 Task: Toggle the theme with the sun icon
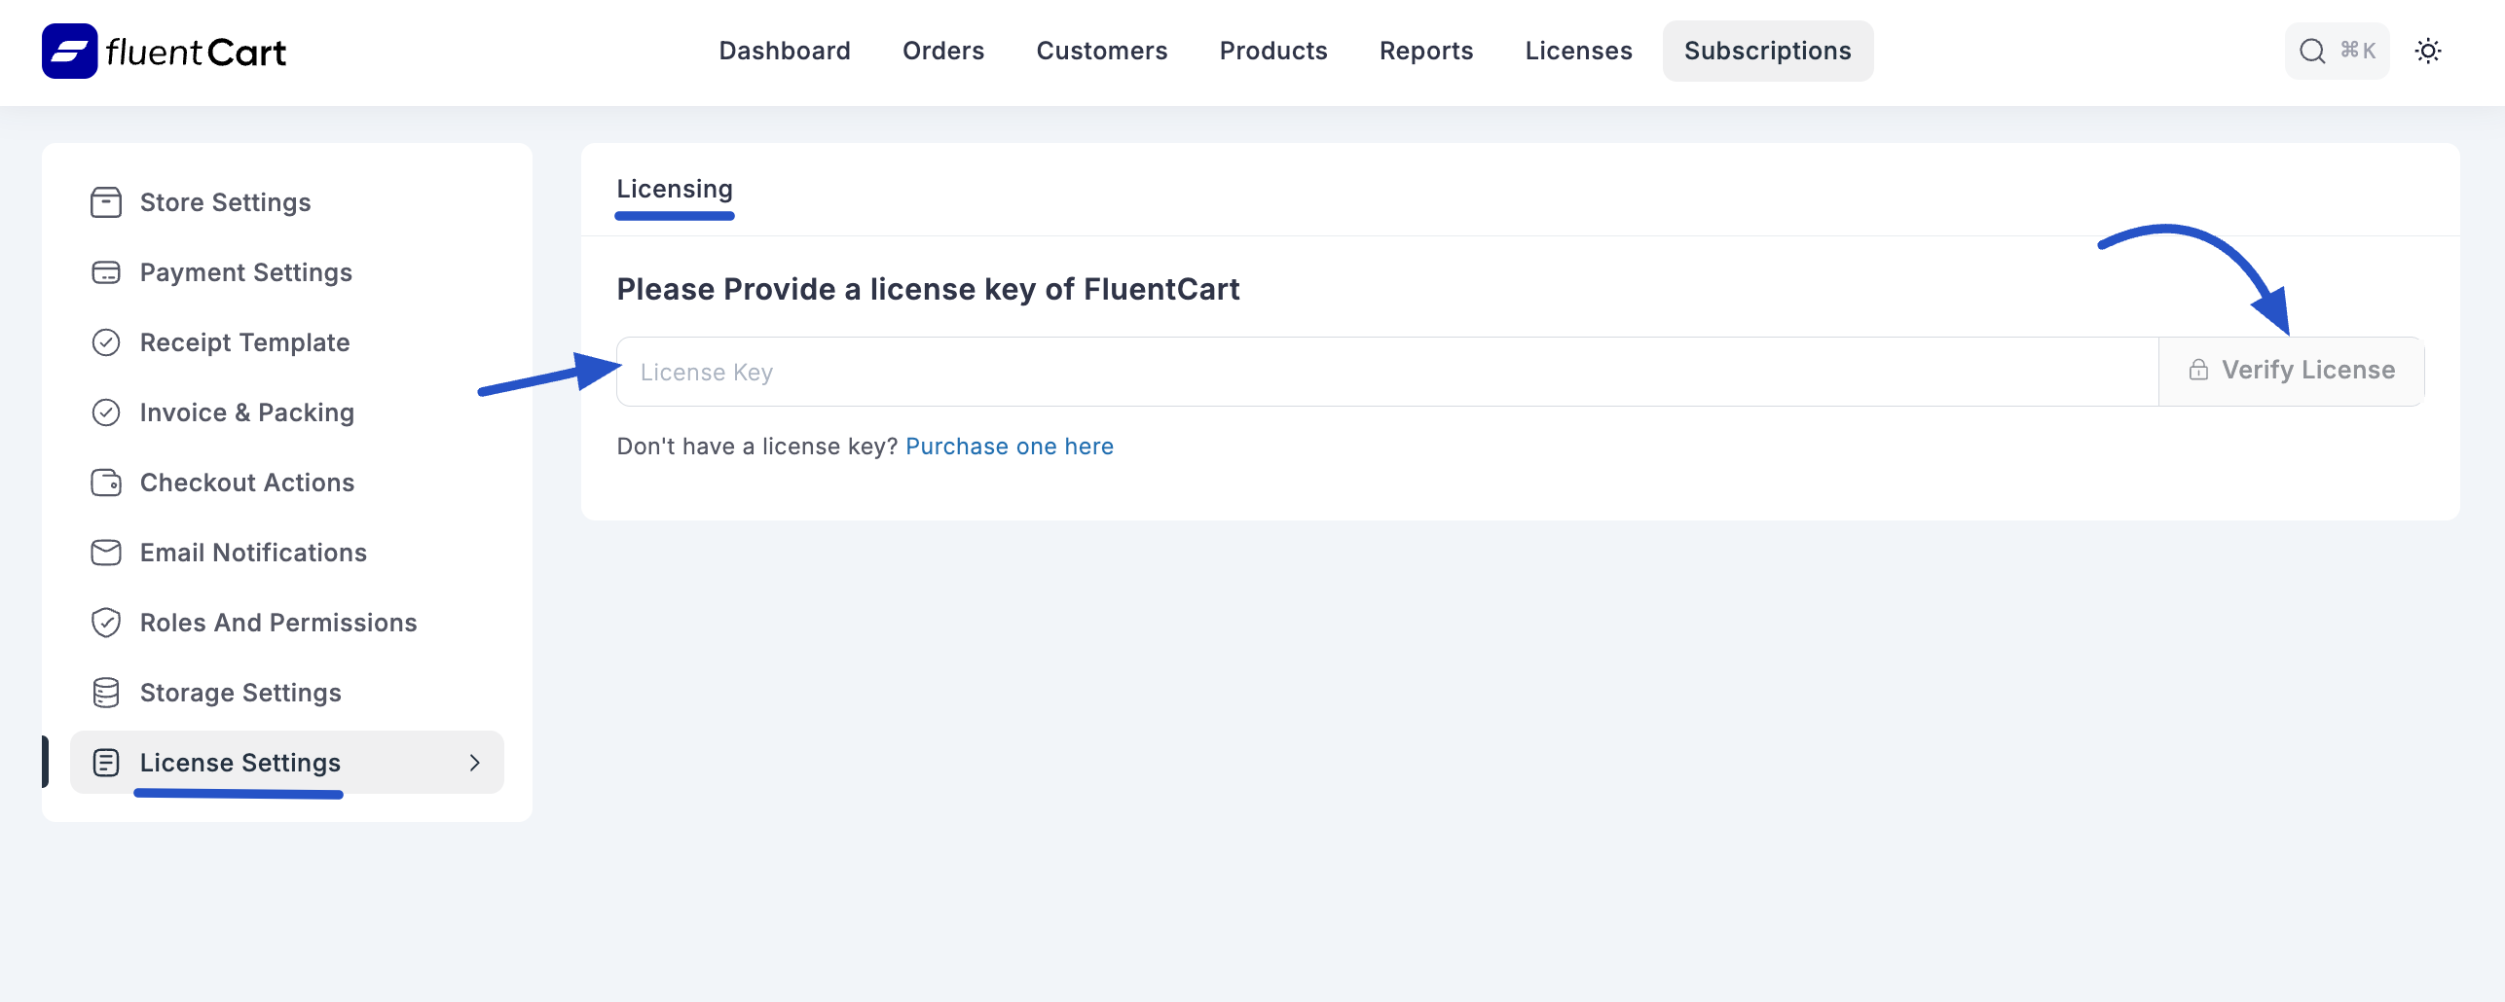coord(2428,51)
